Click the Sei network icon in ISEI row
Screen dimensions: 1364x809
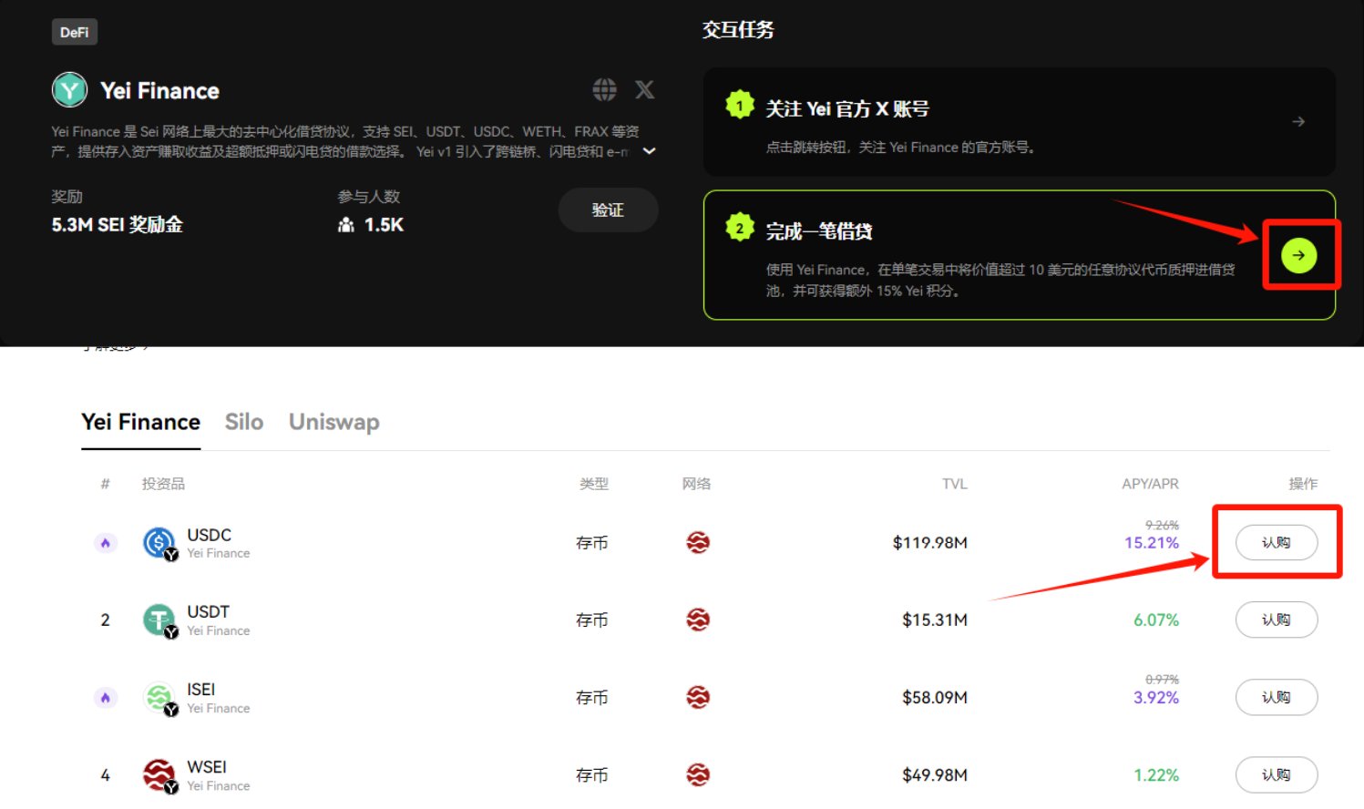698,698
